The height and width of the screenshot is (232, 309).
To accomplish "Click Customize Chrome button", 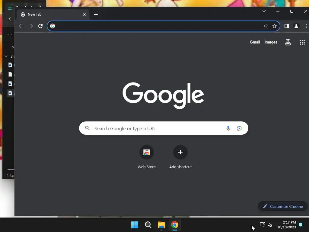I will (x=283, y=206).
